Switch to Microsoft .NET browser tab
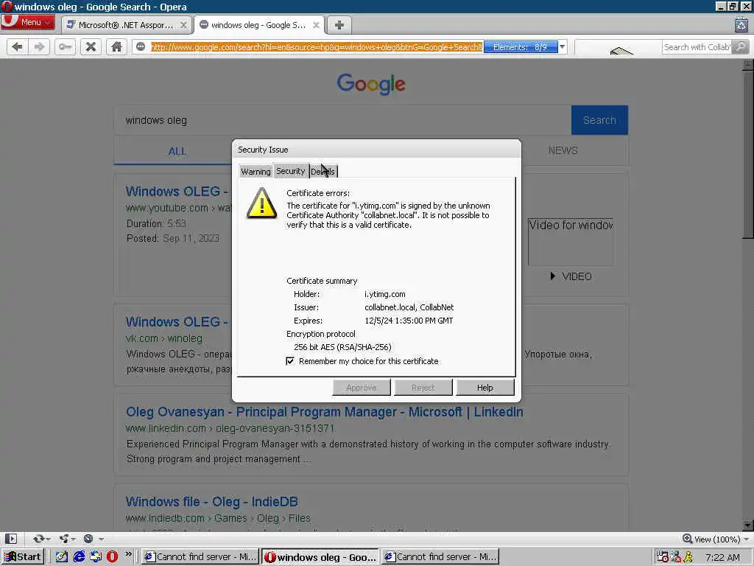This screenshot has height=566, width=754. [x=127, y=25]
